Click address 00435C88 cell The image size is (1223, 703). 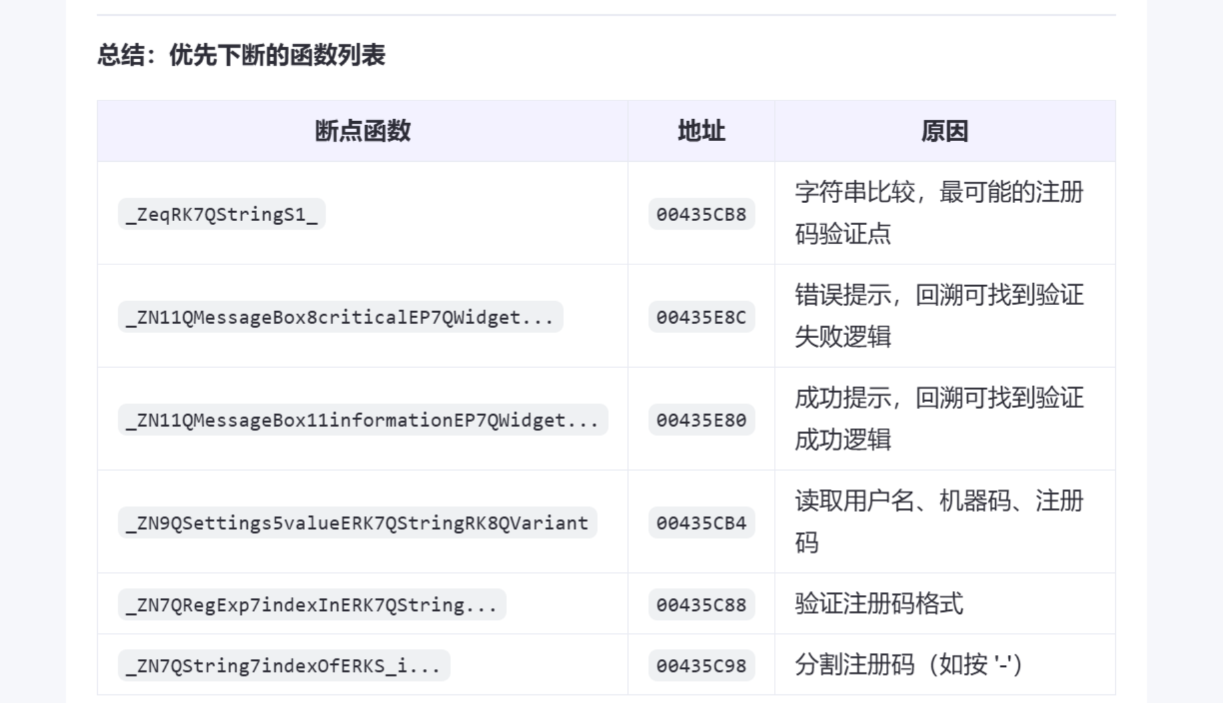[702, 604]
